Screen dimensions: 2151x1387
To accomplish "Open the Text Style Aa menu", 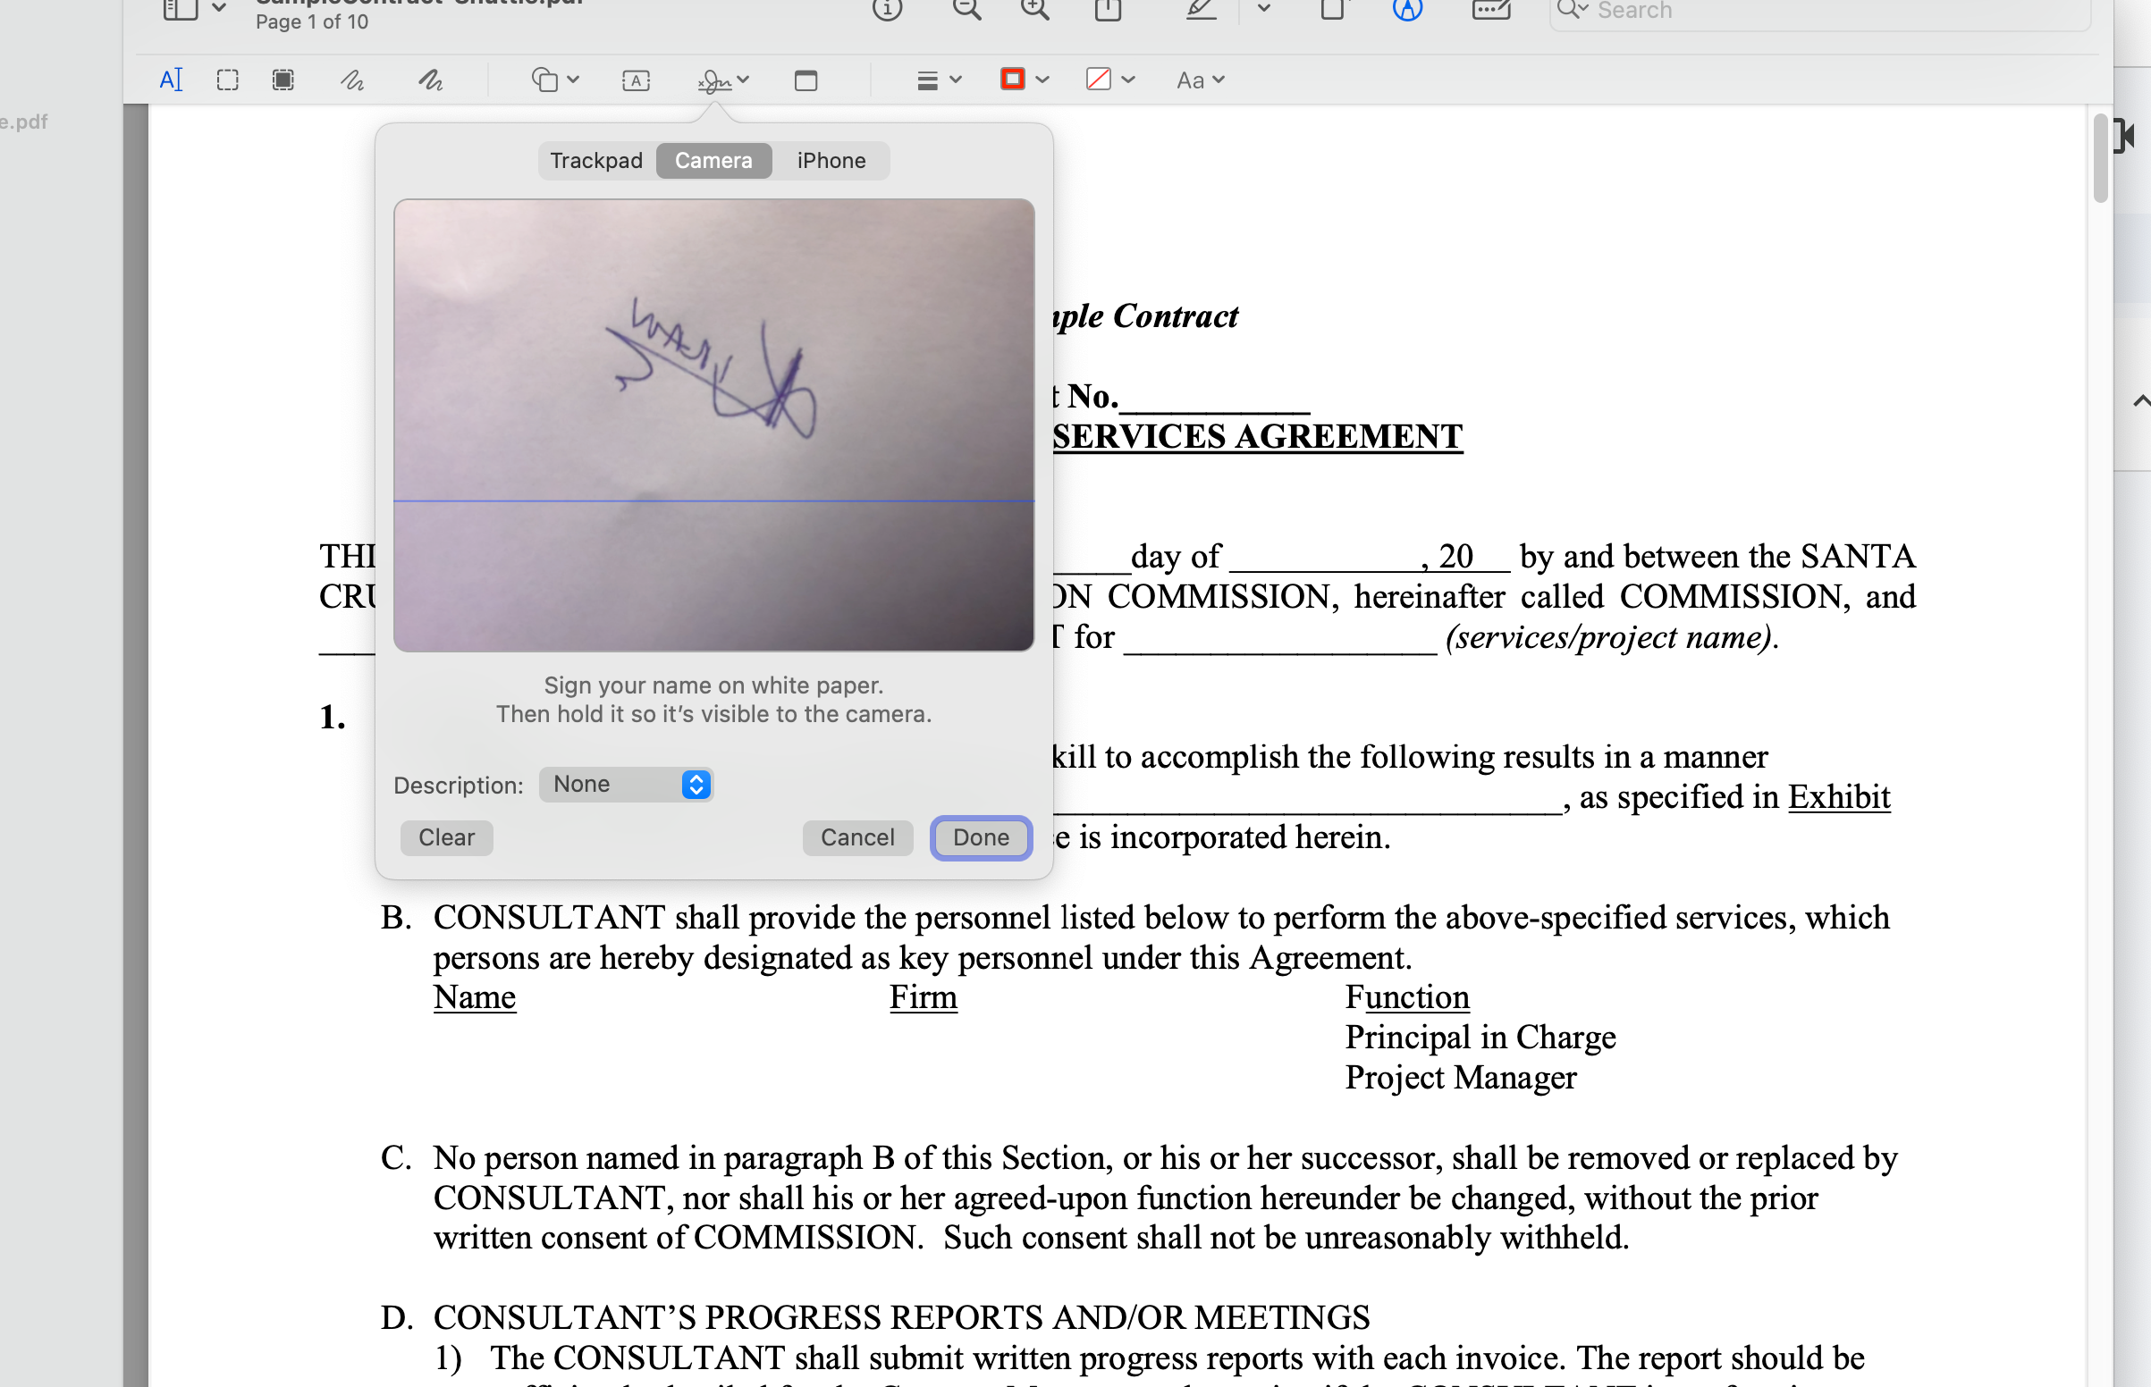I will point(1200,80).
